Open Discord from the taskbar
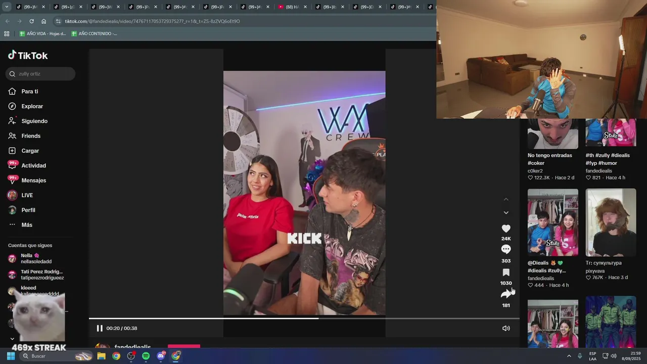The image size is (647, 364). [x=161, y=356]
